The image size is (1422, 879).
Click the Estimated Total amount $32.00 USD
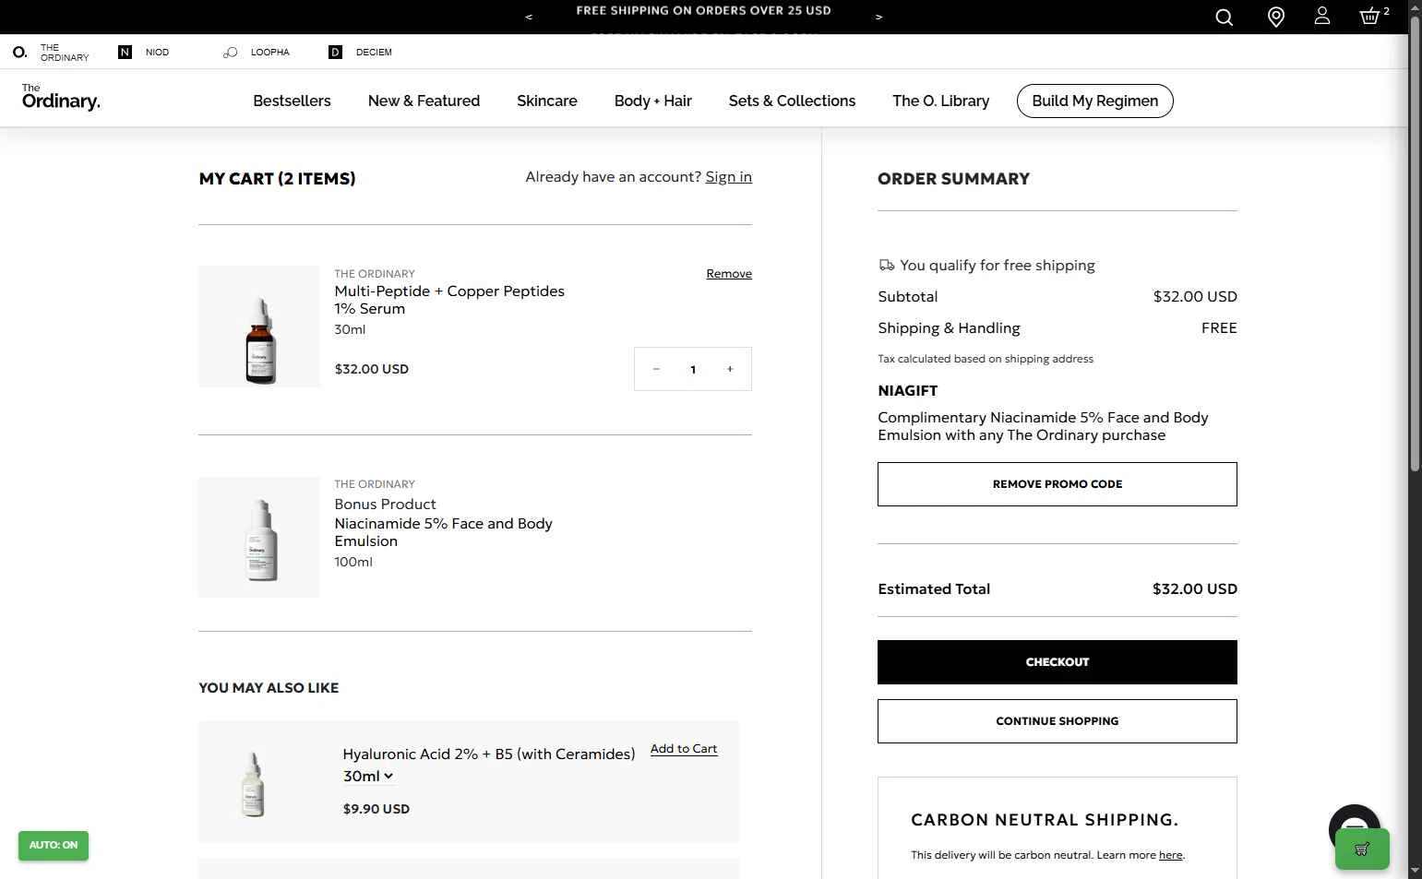(x=1194, y=588)
